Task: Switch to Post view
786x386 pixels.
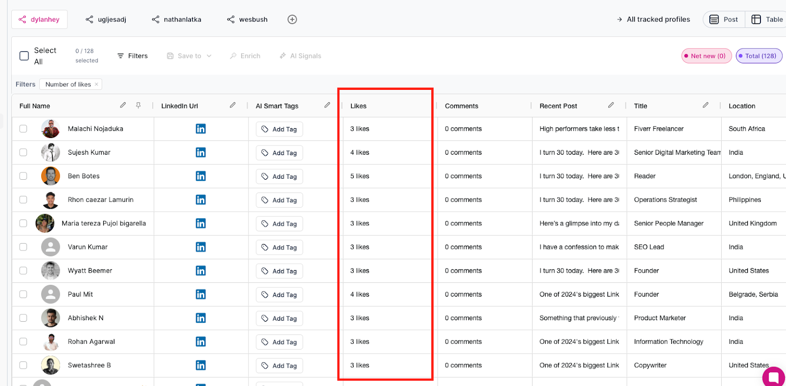Action: pos(724,20)
